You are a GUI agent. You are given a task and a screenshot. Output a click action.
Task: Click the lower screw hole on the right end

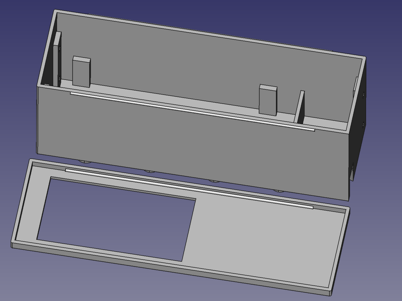[363, 125]
